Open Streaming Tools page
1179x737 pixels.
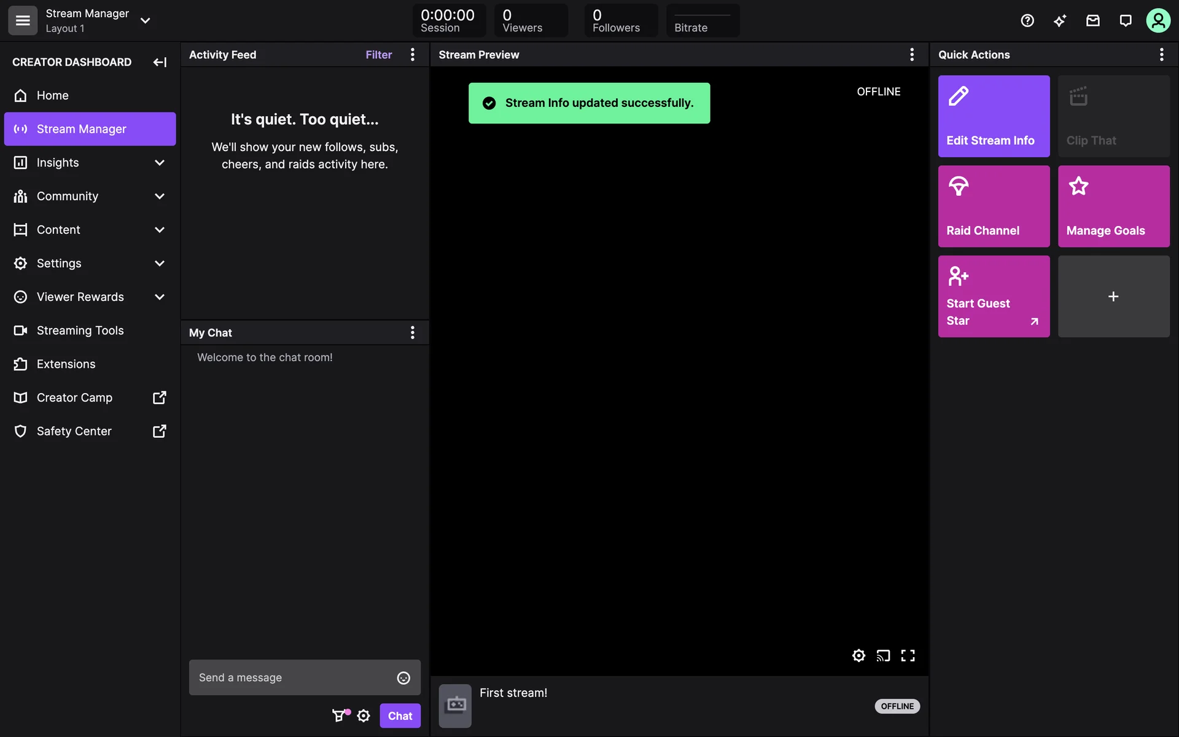point(80,330)
